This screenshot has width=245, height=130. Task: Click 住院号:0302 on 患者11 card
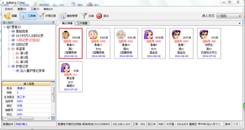(x=98, y=41)
